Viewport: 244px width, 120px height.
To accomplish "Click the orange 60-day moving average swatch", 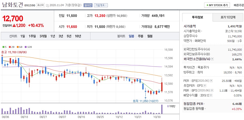I will (x=18, y=47).
